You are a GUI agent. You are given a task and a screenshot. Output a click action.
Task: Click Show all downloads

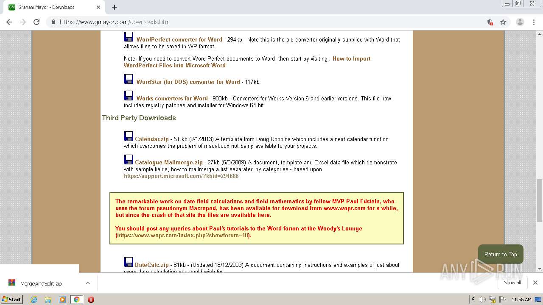click(x=512, y=283)
